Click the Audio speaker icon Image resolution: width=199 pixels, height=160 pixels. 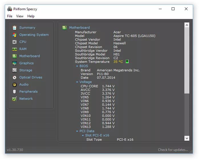[15, 84]
